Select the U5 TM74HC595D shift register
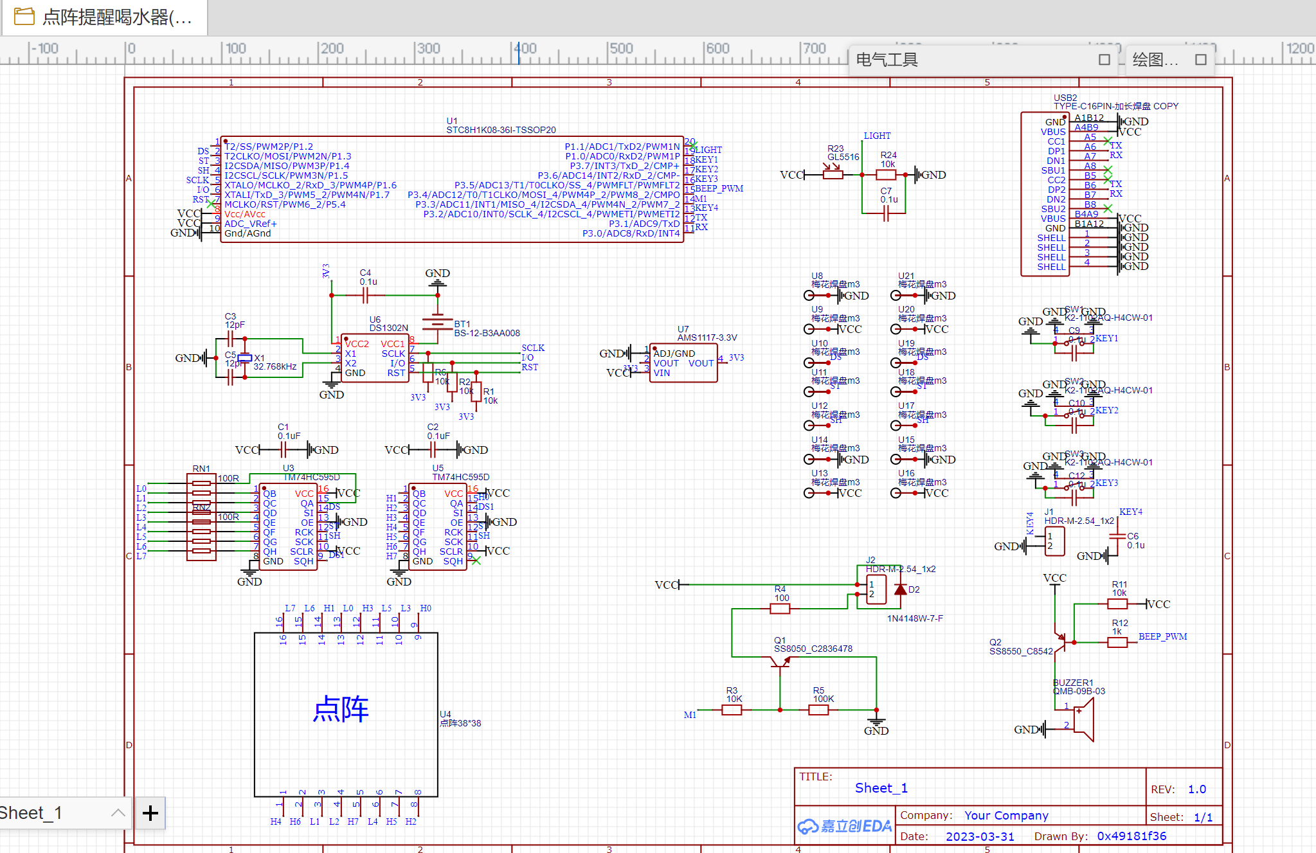The width and height of the screenshot is (1316, 853). click(x=438, y=526)
